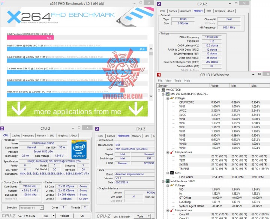The image size is (270, 219).
Task: Open the View menu in HWMonitor
Action: 168,81
